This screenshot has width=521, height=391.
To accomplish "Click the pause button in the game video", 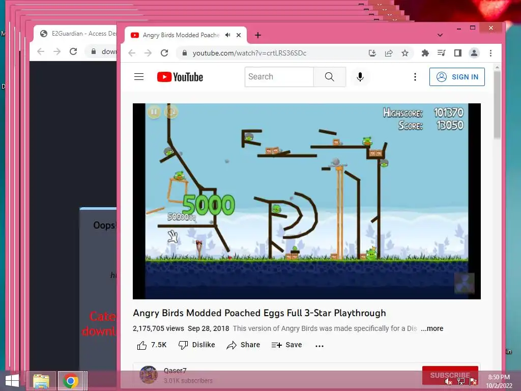I will pyautogui.click(x=154, y=112).
